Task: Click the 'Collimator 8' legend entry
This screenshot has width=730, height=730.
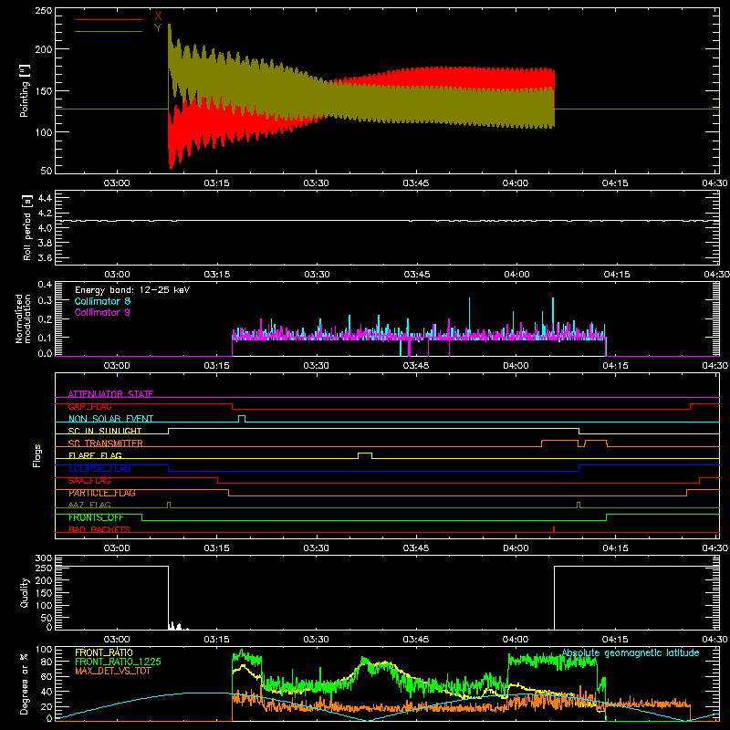Action: [102, 301]
